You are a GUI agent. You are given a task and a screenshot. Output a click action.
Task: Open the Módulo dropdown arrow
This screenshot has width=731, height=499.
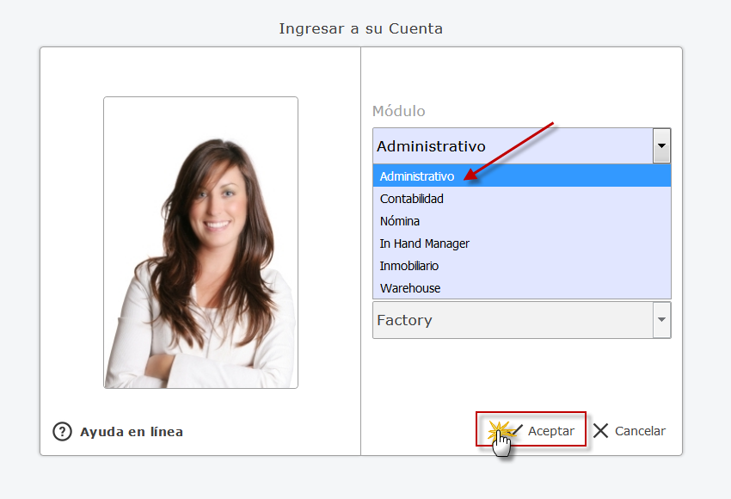click(661, 146)
